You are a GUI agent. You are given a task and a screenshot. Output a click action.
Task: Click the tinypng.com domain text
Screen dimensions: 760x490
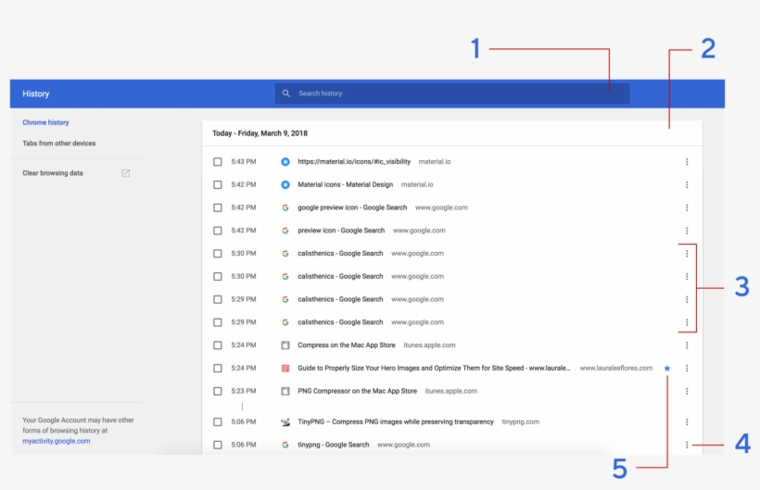(x=520, y=422)
